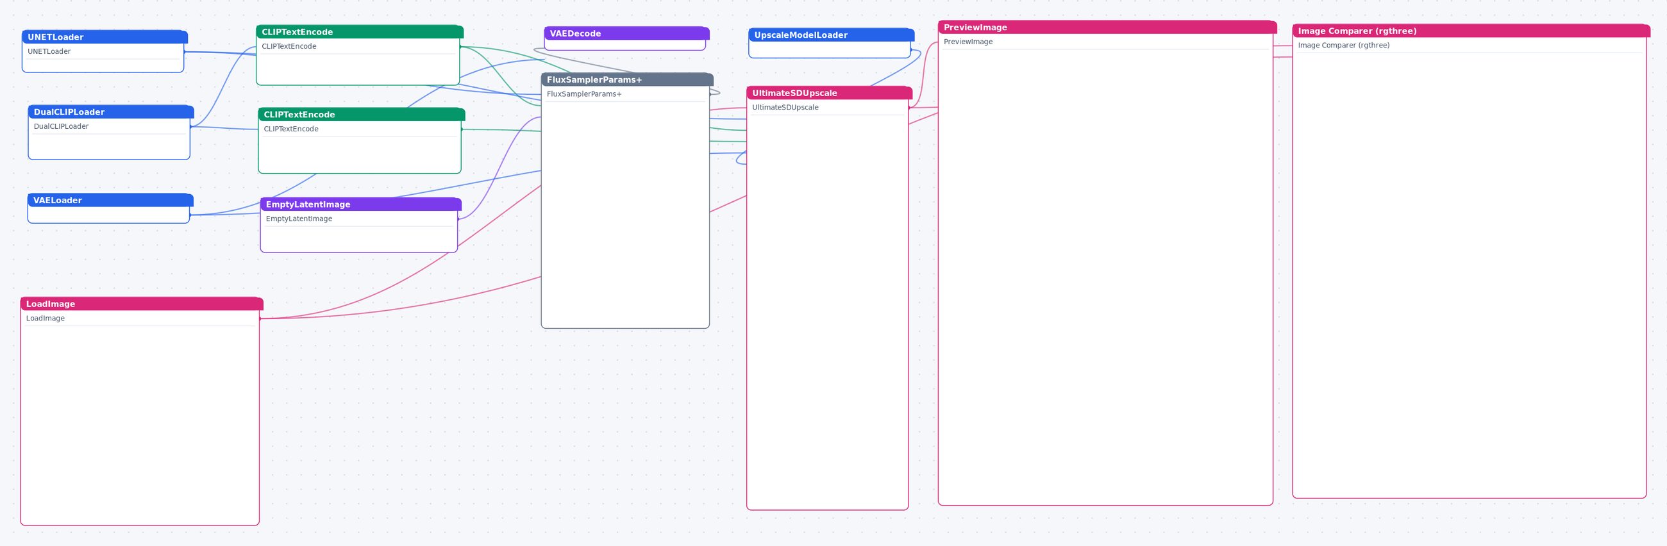Click the UpscaleModelLoader node header
Image resolution: width=1667 pixels, height=546 pixels.
832,35
